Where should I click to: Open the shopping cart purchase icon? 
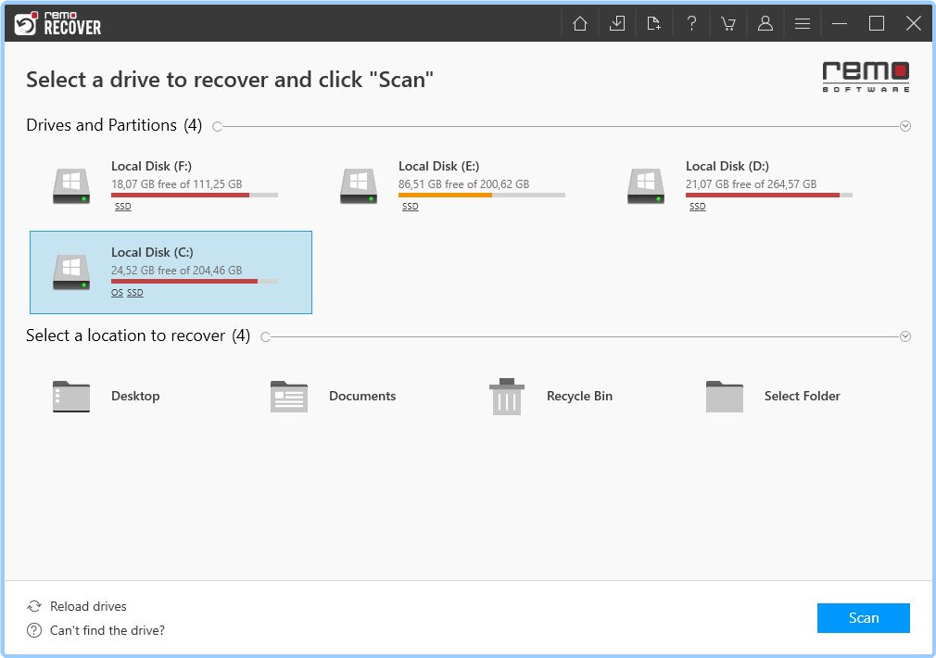pos(727,23)
